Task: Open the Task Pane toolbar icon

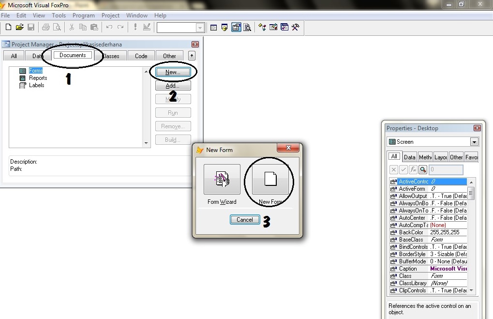Action: click(x=284, y=28)
